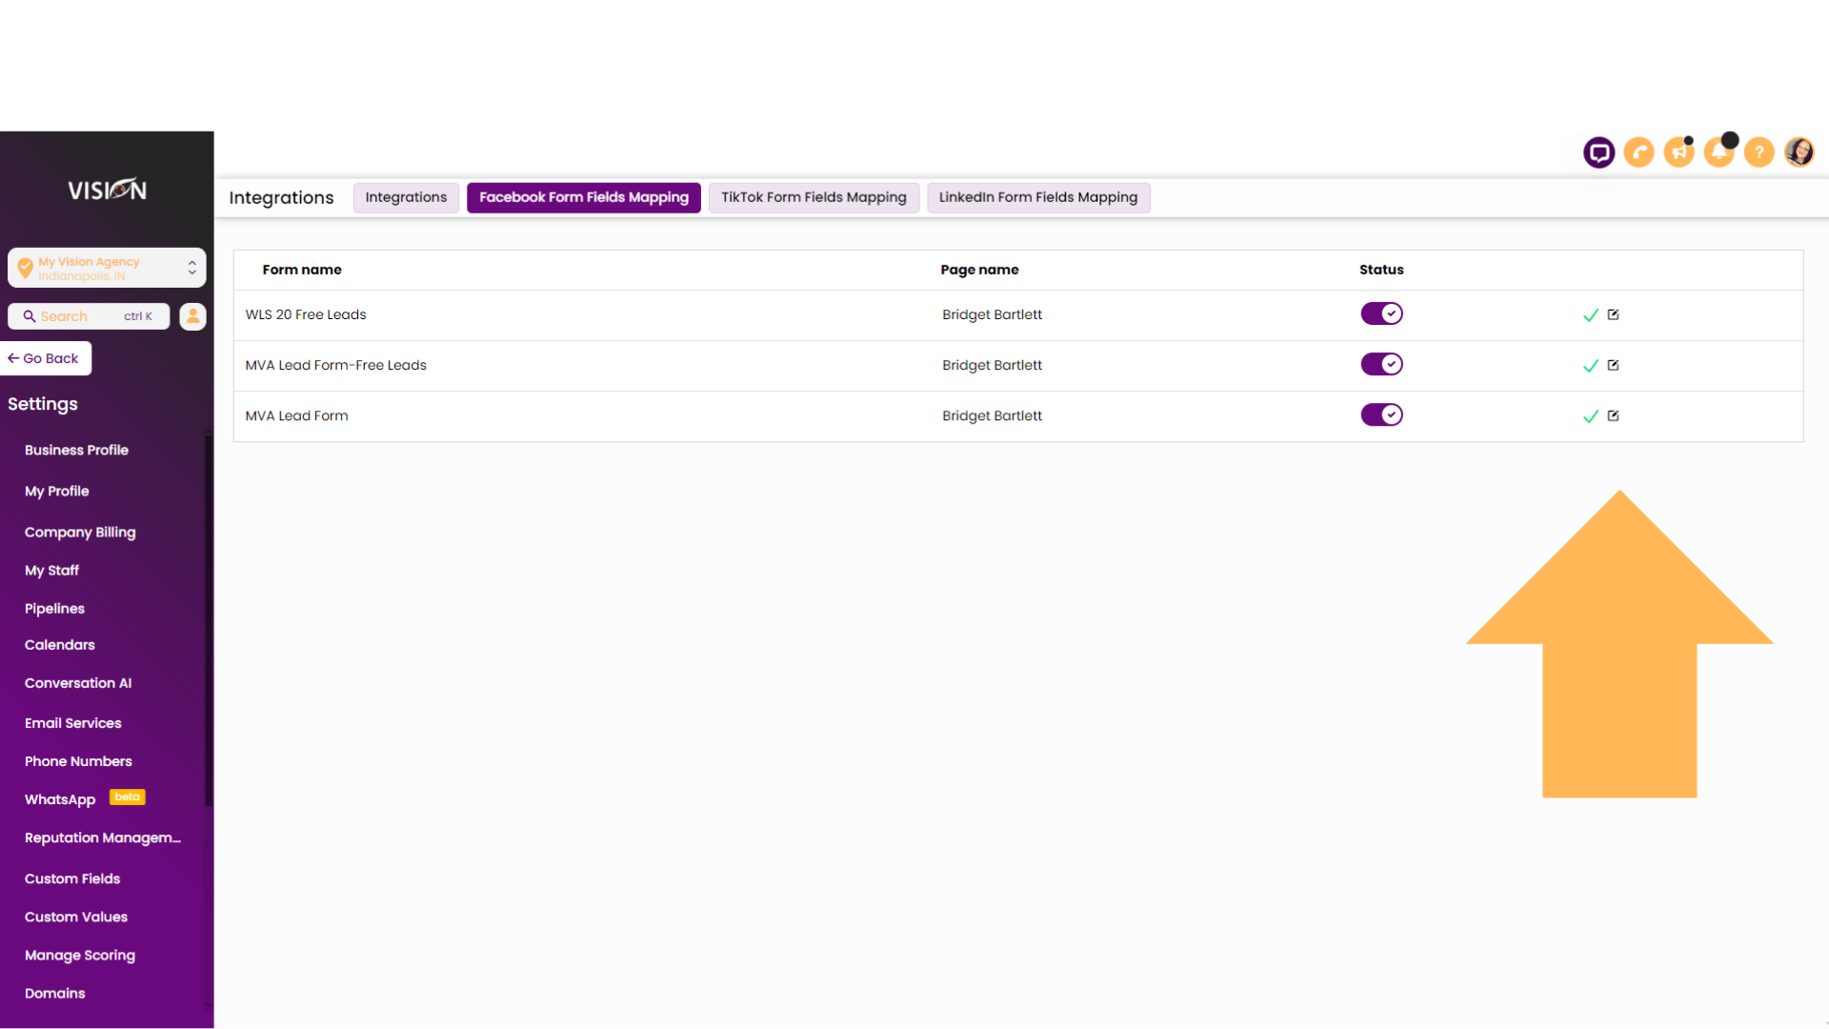Click the edit icon for WLS 20 Free Leads
This screenshot has width=1829, height=1029.
coord(1613,314)
